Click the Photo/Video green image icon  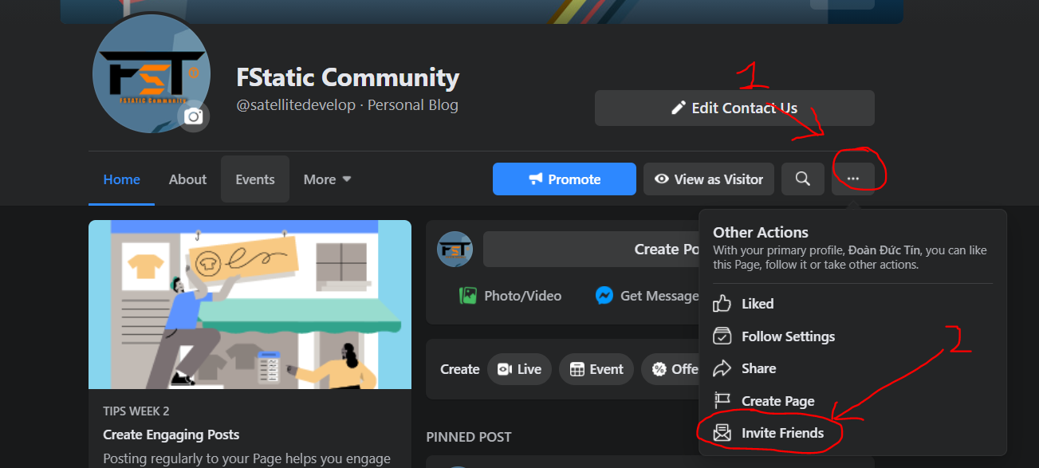(468, 296)
